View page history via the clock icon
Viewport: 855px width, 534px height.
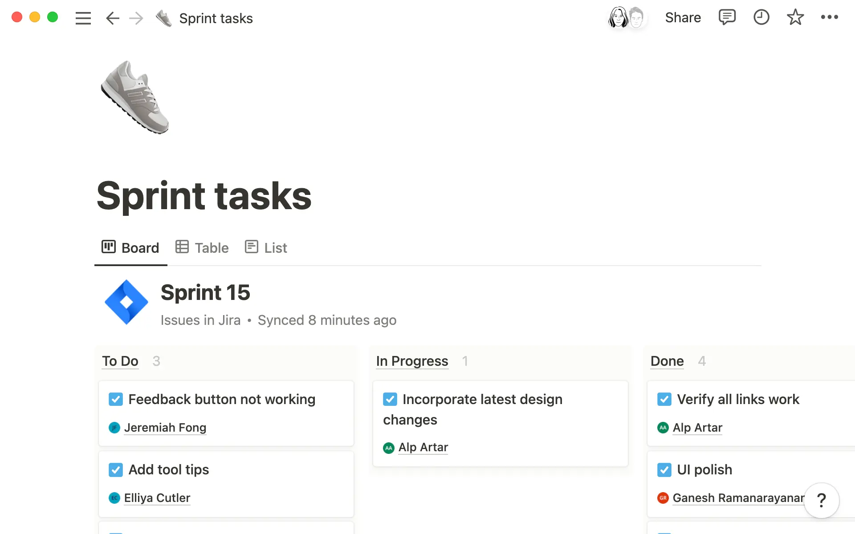click(x=761, y=17)
